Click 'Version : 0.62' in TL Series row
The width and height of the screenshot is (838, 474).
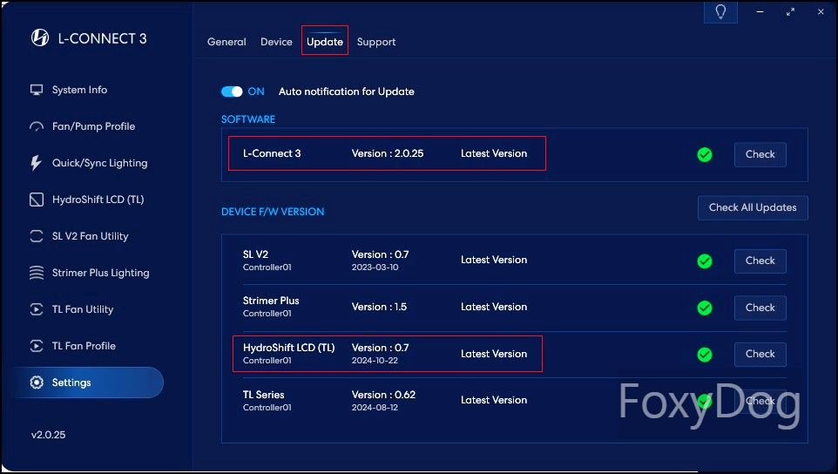(383, 395)
